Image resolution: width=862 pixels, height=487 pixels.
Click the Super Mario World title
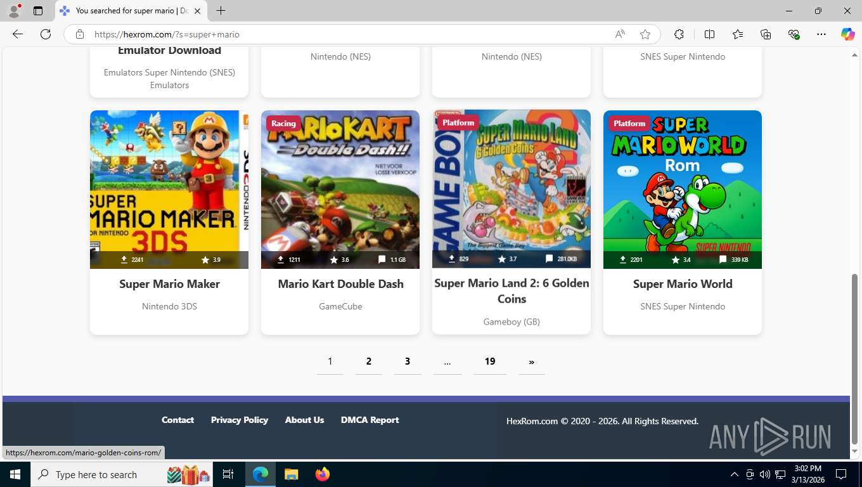(x=683, y=284)
